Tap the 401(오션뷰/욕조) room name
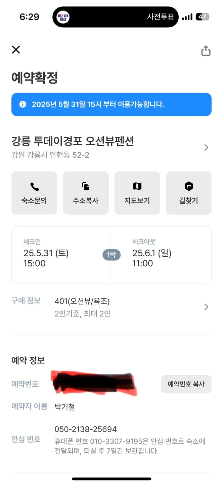The width and height of the screenshot is (223, 485). pyautogui.click(x=82, y=301)
